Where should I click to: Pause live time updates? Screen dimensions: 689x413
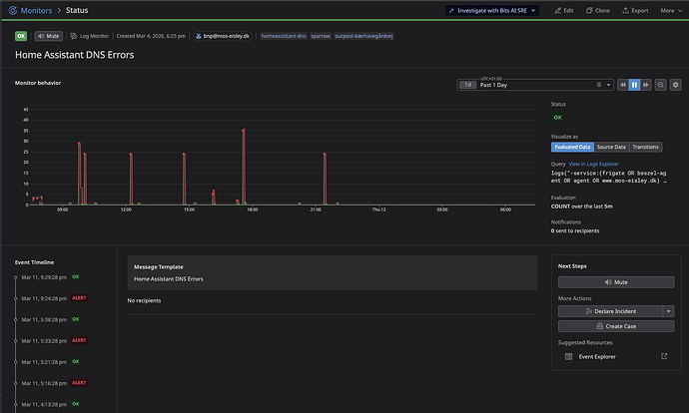pyautogui.click(x=634, y=85)
